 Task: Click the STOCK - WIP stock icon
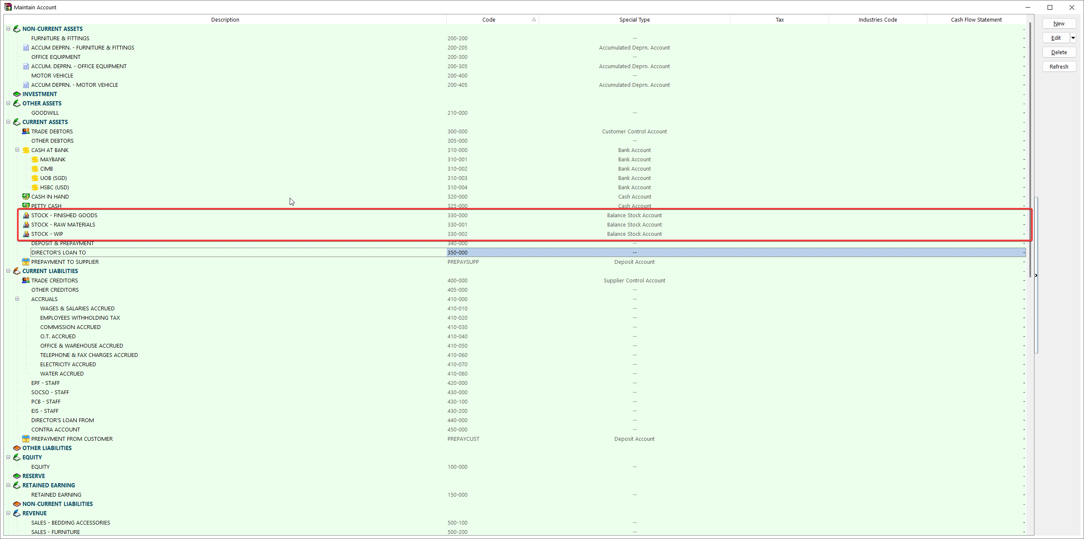[x=26, y=234]
